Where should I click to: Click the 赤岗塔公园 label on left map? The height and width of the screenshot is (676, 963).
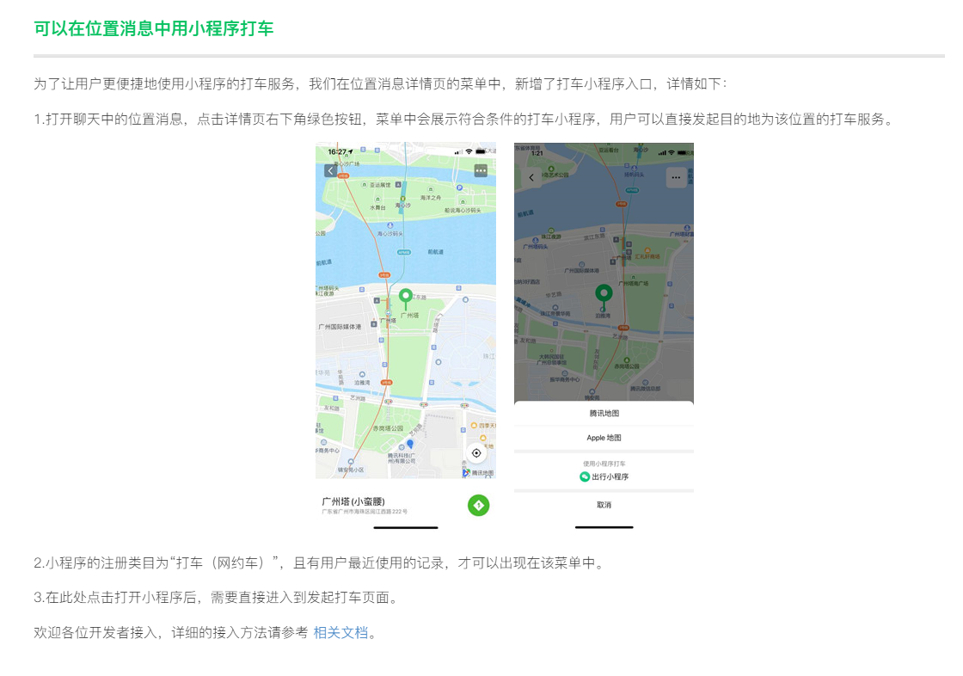[x=388, y=428]
